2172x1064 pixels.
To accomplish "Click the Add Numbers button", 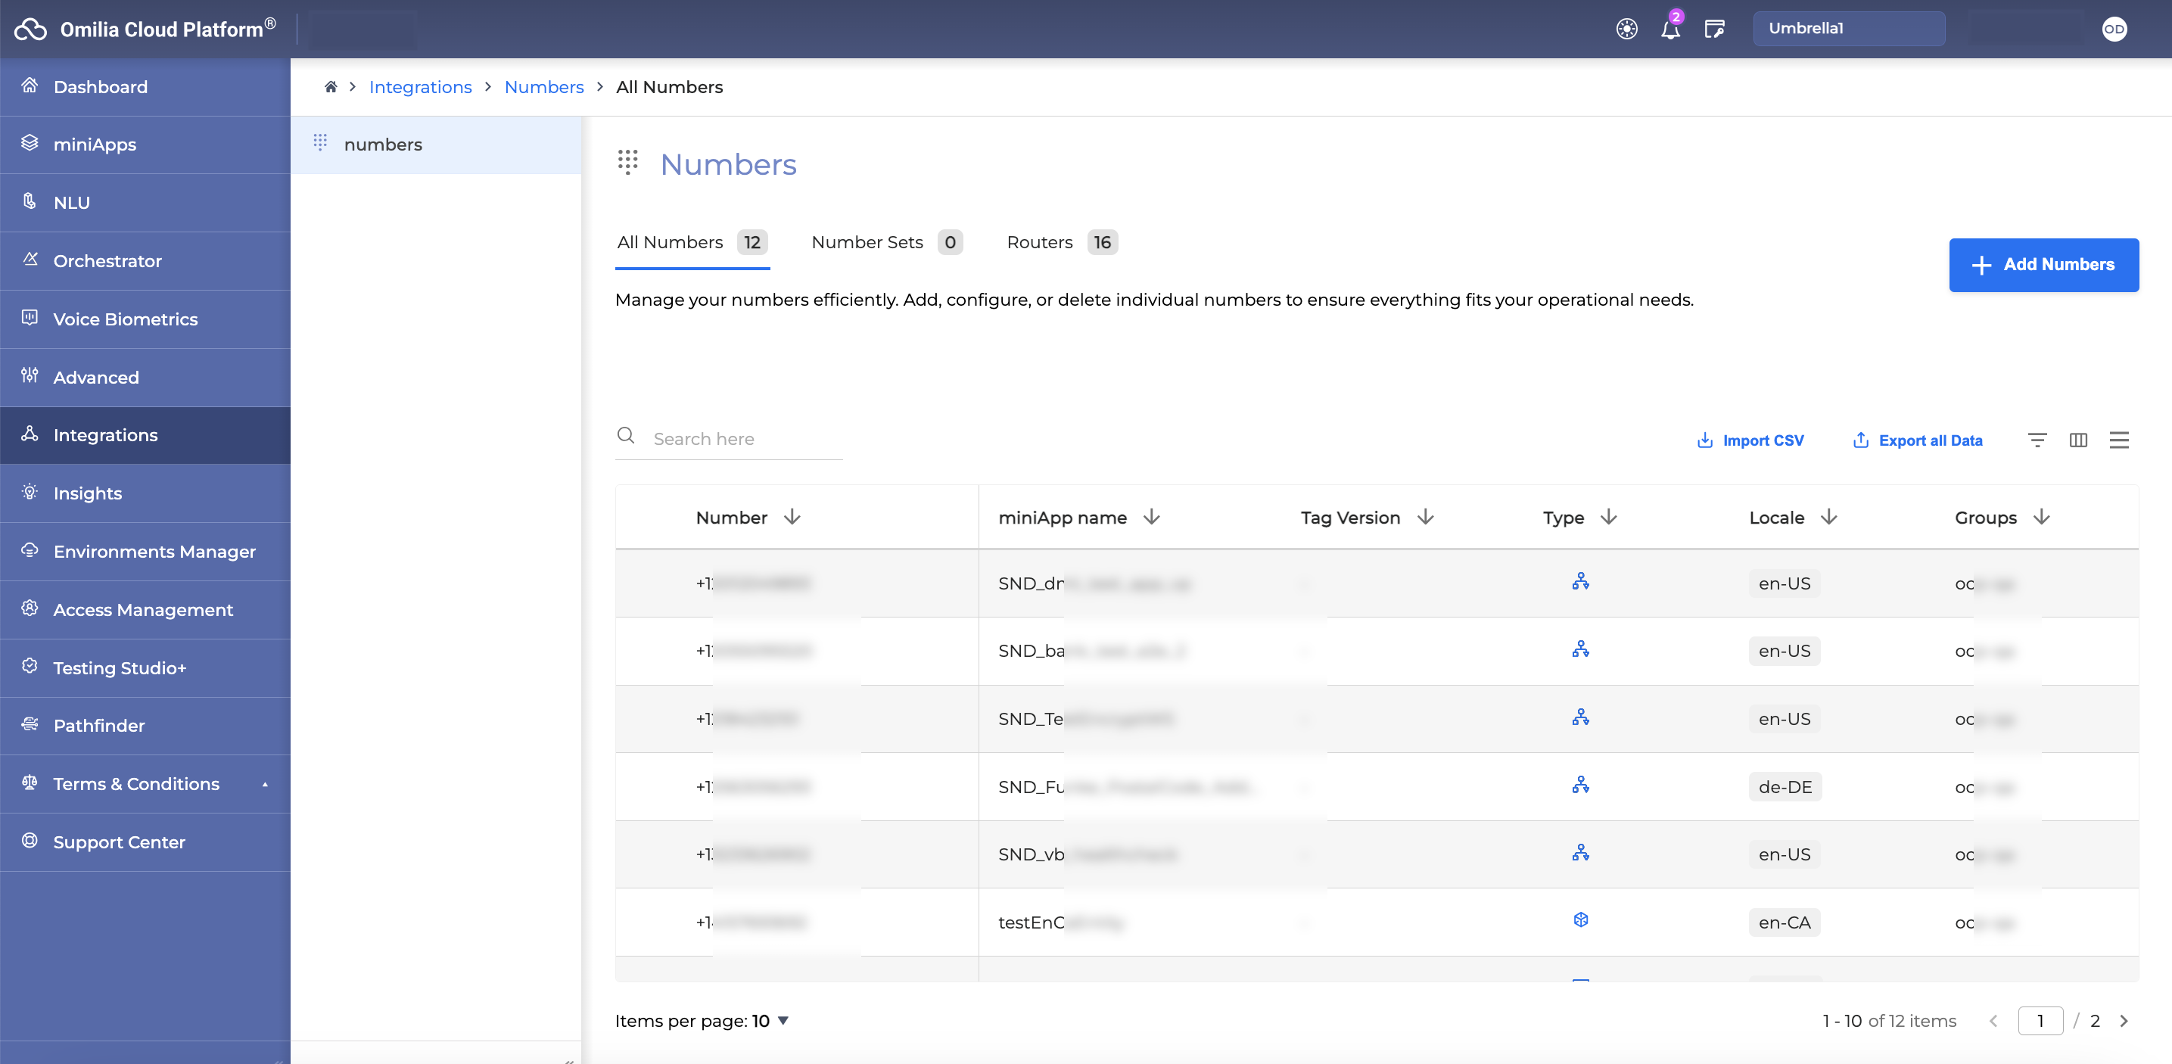I will 2043,265.
